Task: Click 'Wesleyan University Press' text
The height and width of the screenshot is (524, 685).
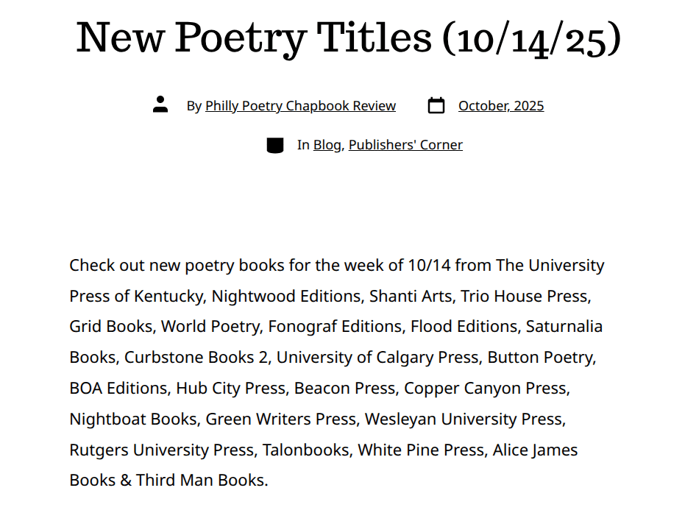Action: coord(463,419)
